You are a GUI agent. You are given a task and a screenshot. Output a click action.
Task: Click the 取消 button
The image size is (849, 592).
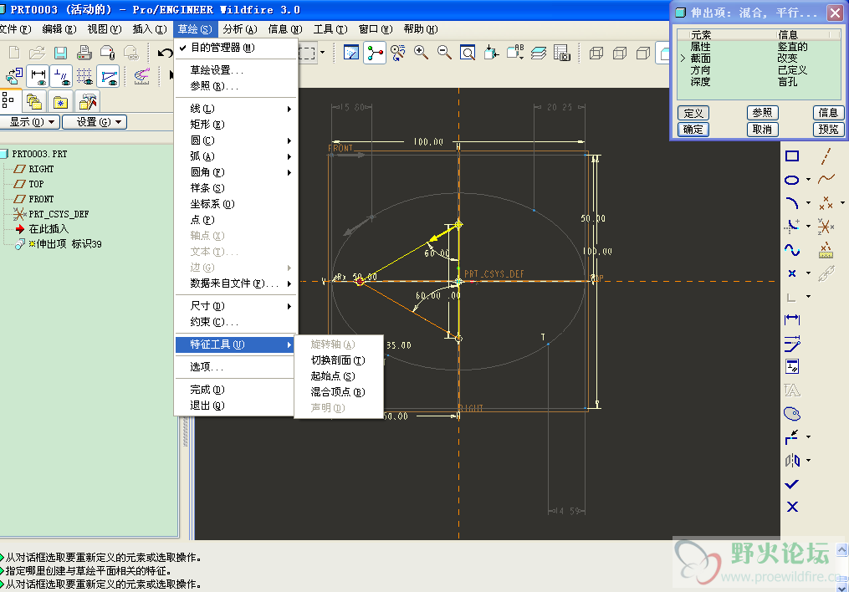[762, 130]
